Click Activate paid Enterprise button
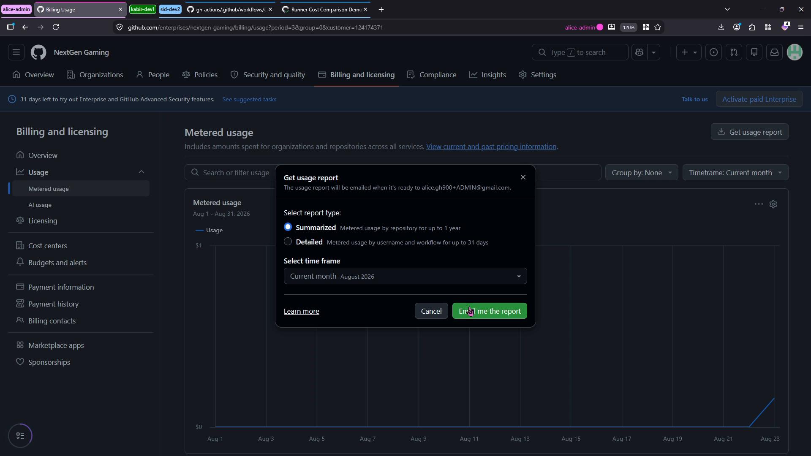 tap(759, 99)
